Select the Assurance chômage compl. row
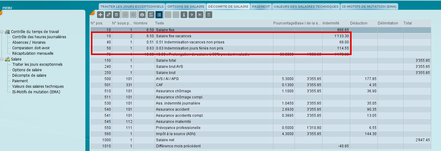Screen dimensions: 441x151 point(260,97)
